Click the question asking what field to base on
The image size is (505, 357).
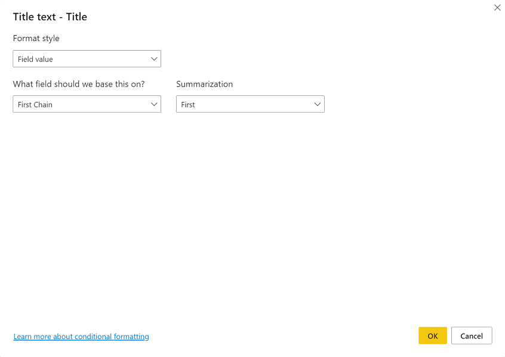pos(78,84)
